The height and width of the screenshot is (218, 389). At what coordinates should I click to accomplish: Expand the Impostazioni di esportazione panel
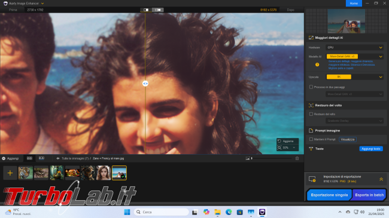click(x=381, y=179)
